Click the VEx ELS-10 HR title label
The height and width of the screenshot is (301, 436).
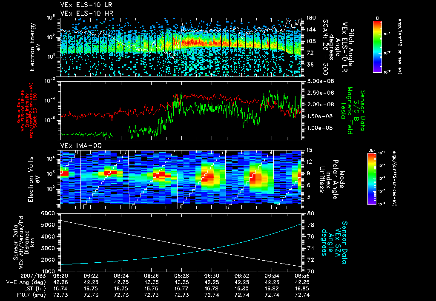(86, 13)
